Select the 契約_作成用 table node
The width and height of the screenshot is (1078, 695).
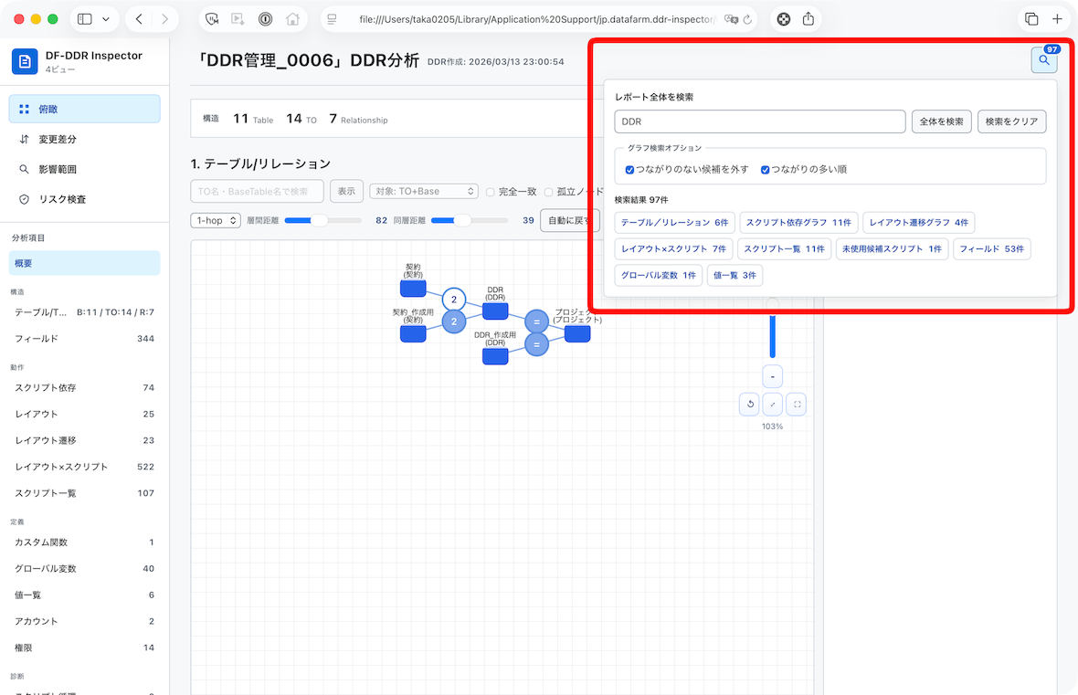pos(413,333)
